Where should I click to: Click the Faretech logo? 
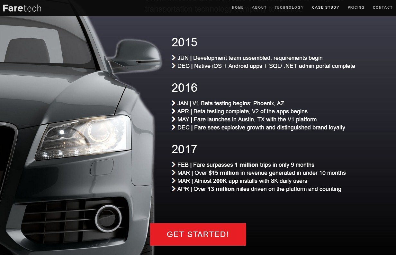[22, 8]
